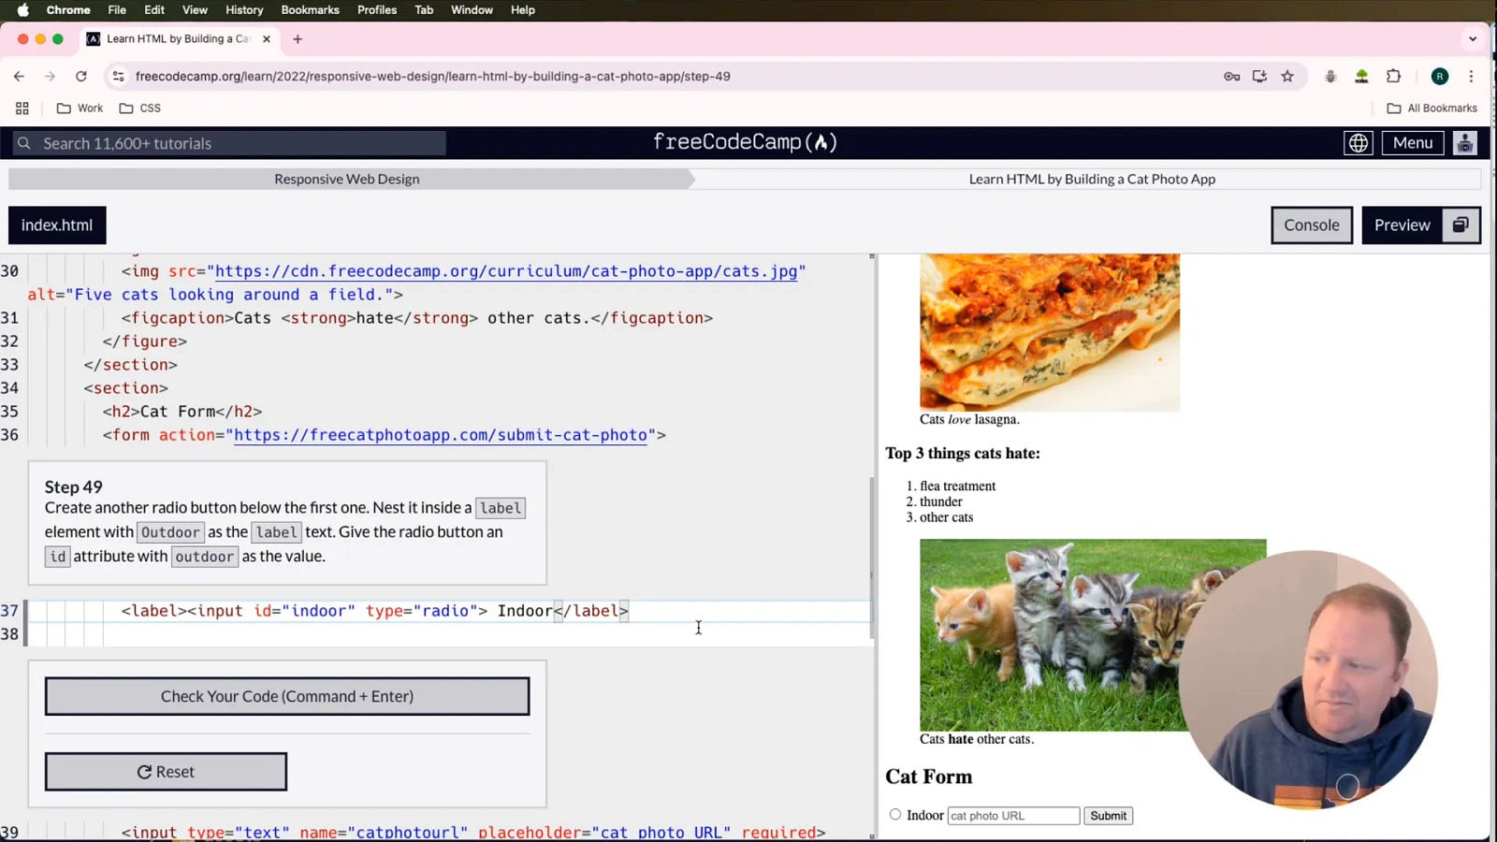This screenshot has height=842, width=1497.
Task: Open the Preview in new window icon
Action: [1461, 225]
